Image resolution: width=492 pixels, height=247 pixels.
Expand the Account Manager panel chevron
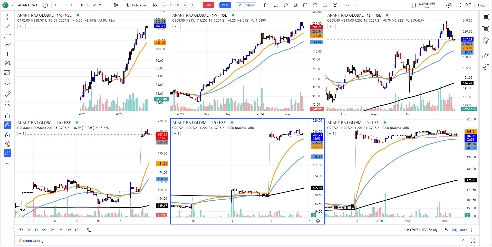click(x=464, y=241)
